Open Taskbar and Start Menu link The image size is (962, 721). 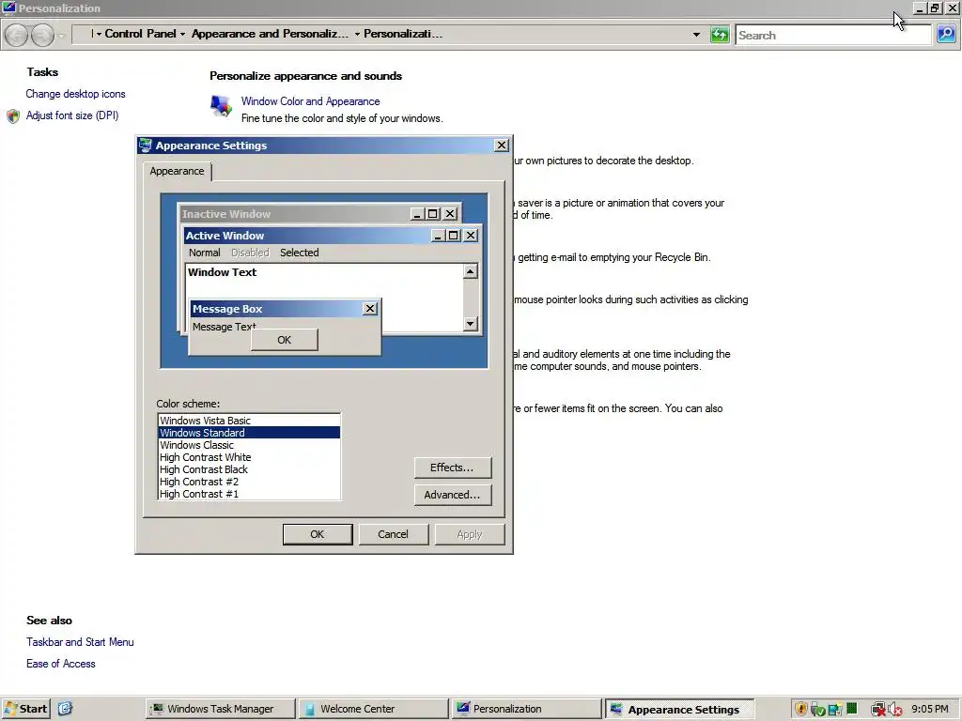click(x=80, y=642)
